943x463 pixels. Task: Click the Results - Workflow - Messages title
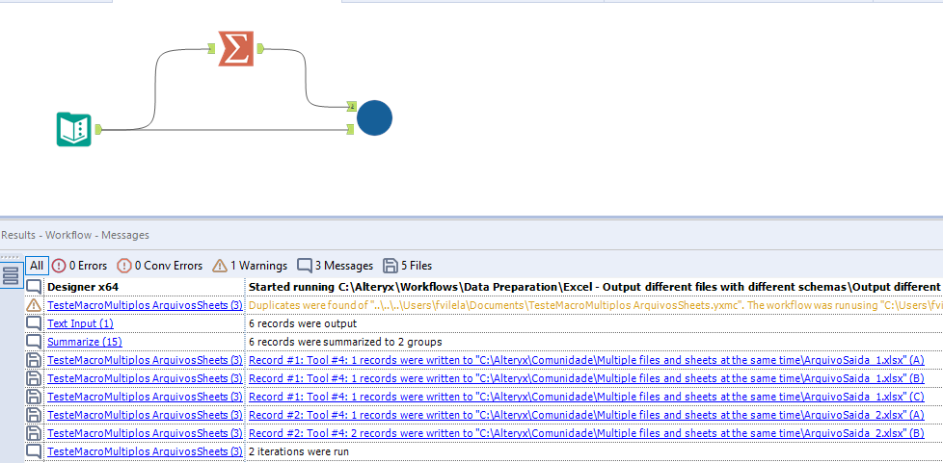75,235
